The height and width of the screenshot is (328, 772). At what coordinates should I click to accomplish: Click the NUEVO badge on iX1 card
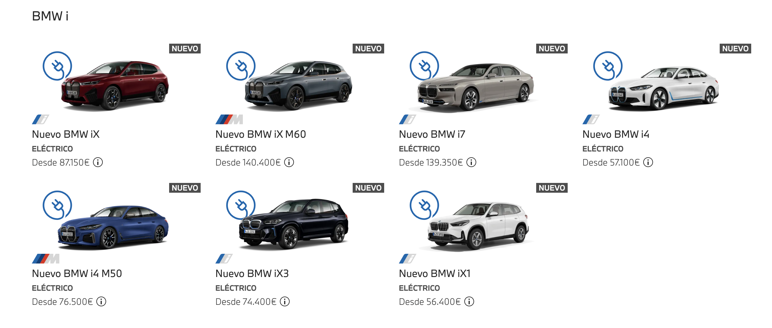point(552,188)
